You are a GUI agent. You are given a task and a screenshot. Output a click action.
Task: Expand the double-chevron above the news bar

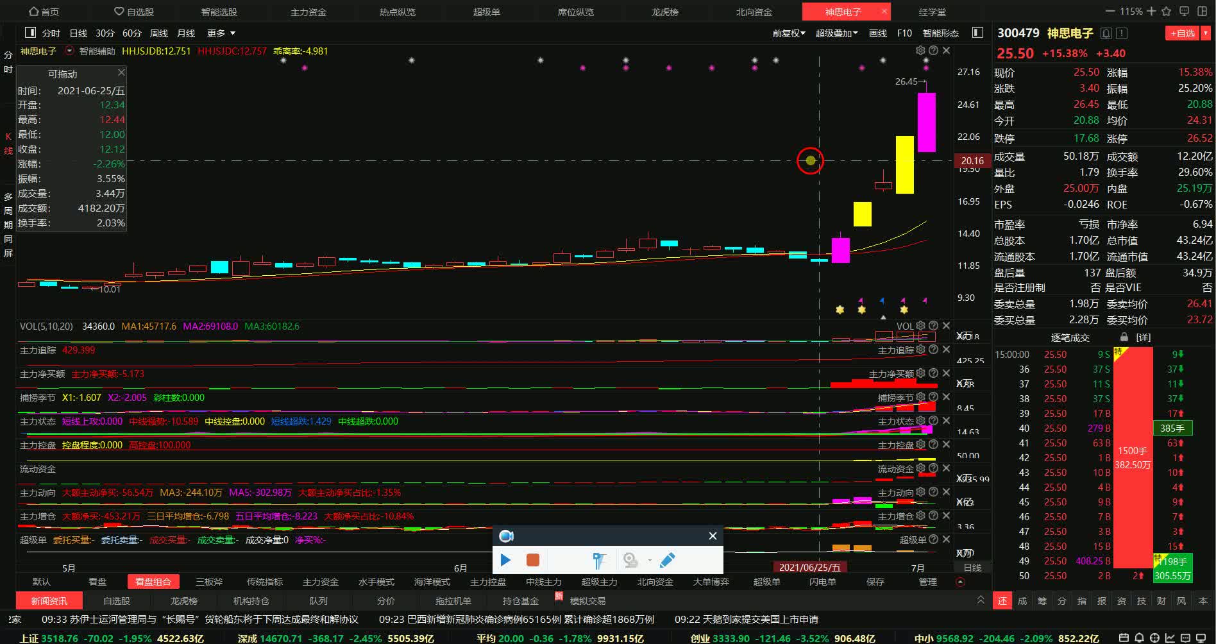tap(981, 600)
